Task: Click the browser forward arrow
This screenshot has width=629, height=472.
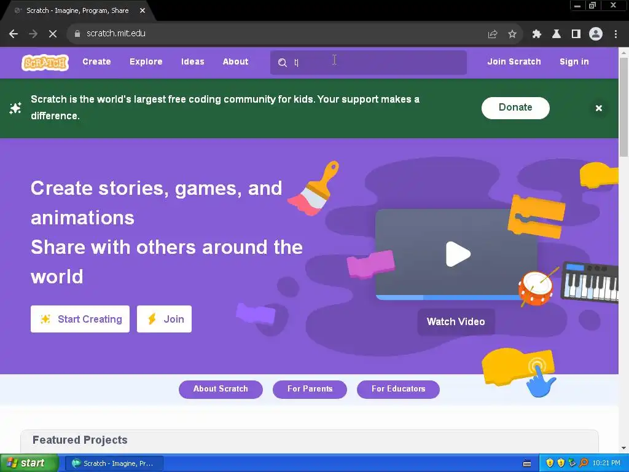Action: [33, 34]
